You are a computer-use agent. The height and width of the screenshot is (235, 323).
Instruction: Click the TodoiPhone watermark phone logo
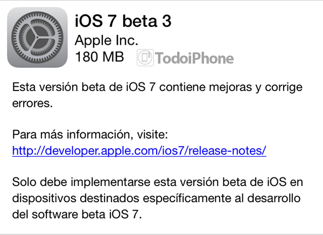(x=145, y=58)
